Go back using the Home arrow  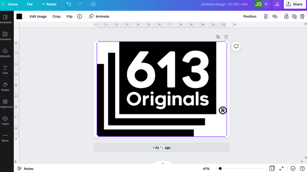(3, 4)
